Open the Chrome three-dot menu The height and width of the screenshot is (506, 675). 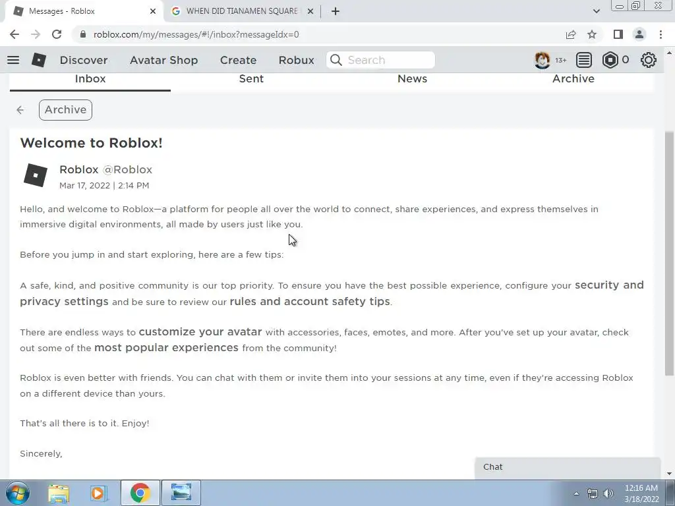(x=660, y=34)
